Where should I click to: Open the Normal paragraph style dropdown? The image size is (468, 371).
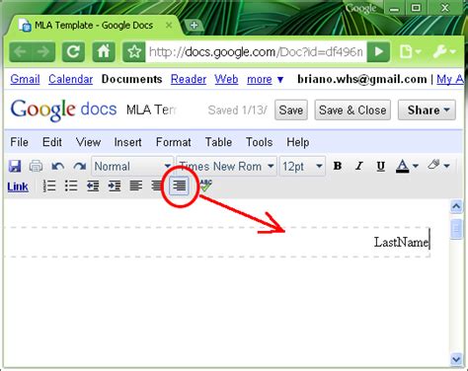pos(132,167)
